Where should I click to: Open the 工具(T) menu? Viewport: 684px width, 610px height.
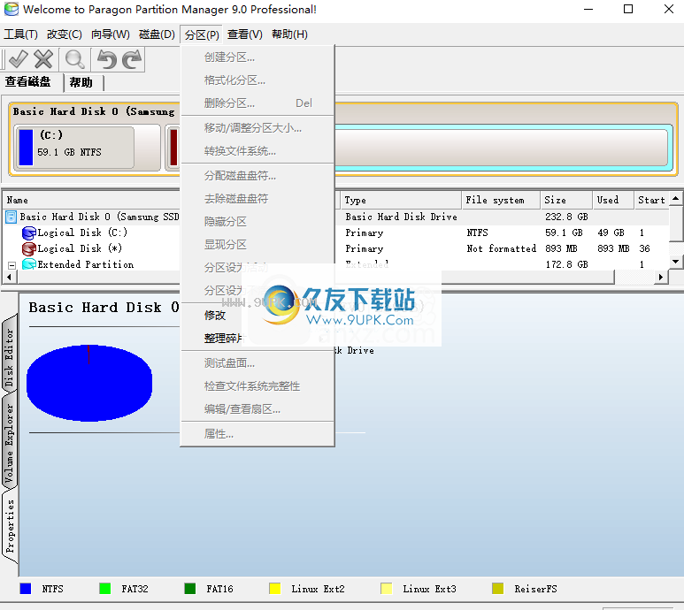(x=20, y=34)
